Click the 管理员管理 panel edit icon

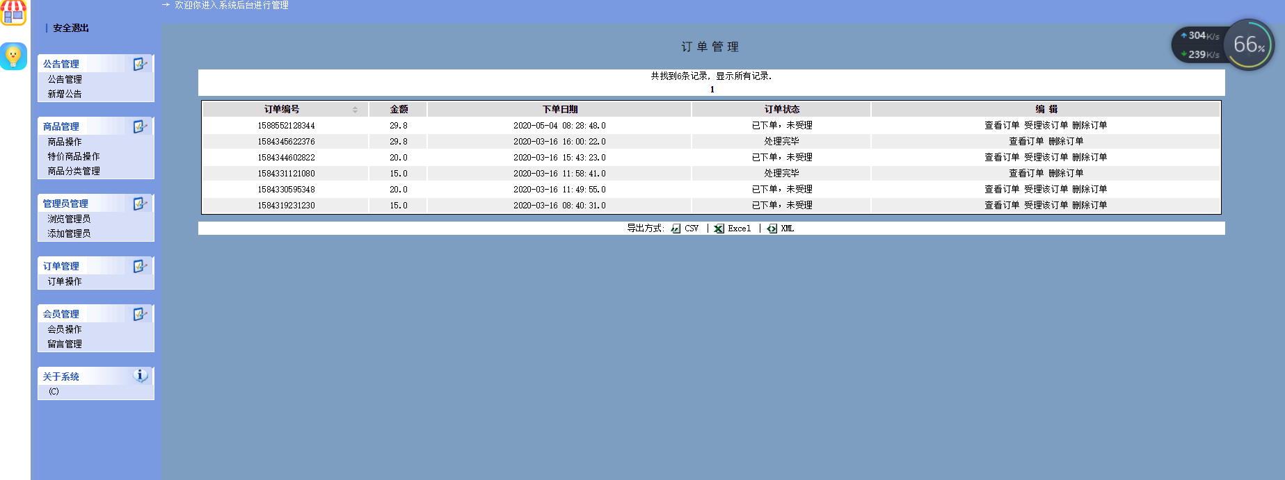click(x=140, y=204)
